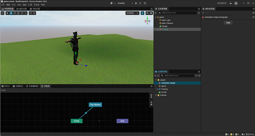Pin the inspector panel

253,13
